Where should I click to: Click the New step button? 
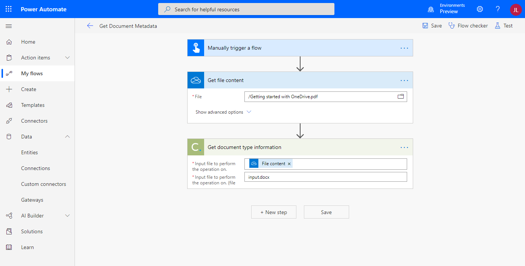274,212
